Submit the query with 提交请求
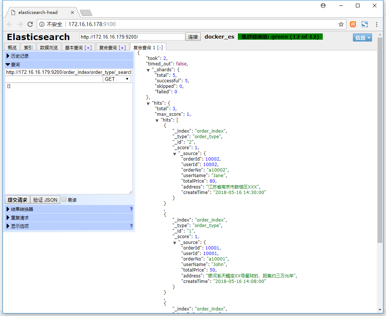Viewport: 386px width, 316px height. tap(18, 200)
